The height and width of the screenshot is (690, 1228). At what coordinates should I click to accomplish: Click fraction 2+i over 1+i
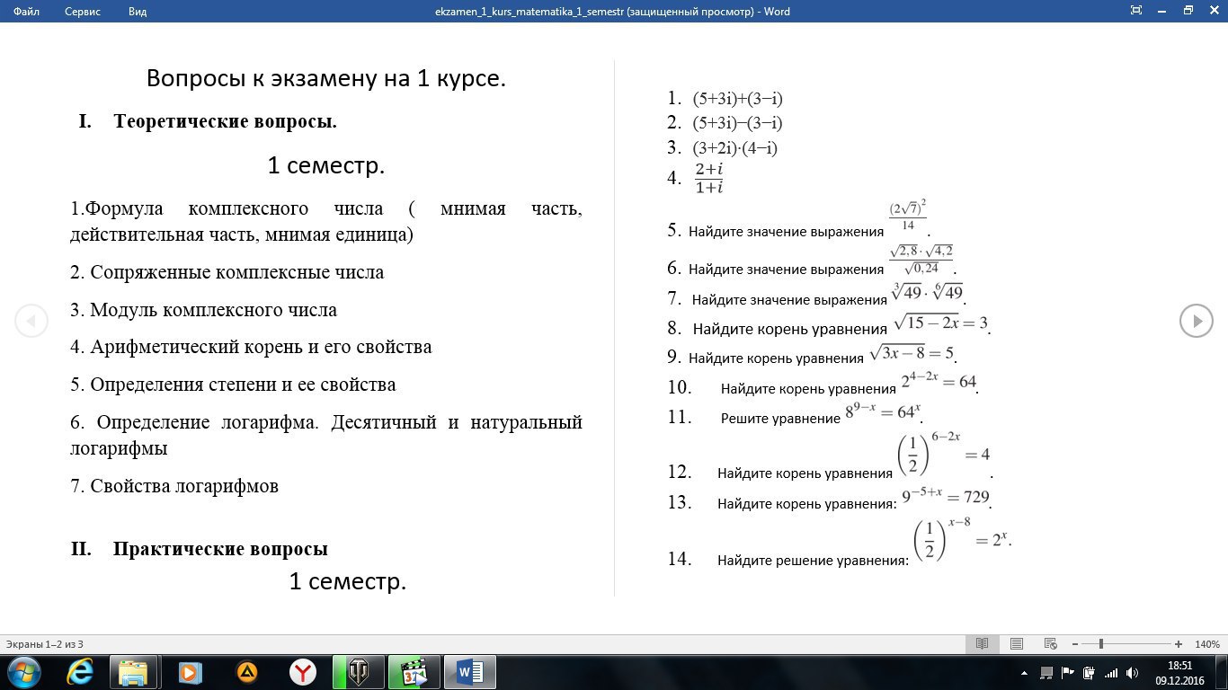click(709, 178)
